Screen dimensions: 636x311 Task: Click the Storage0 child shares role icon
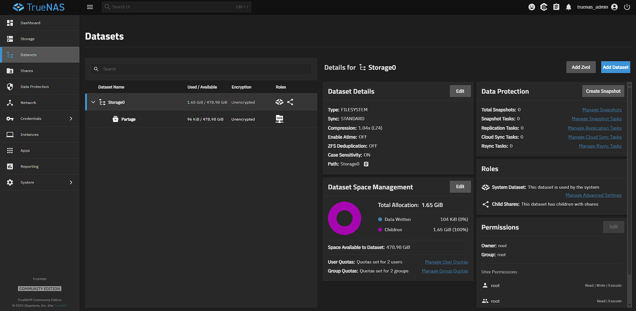(x=290, y=102)
